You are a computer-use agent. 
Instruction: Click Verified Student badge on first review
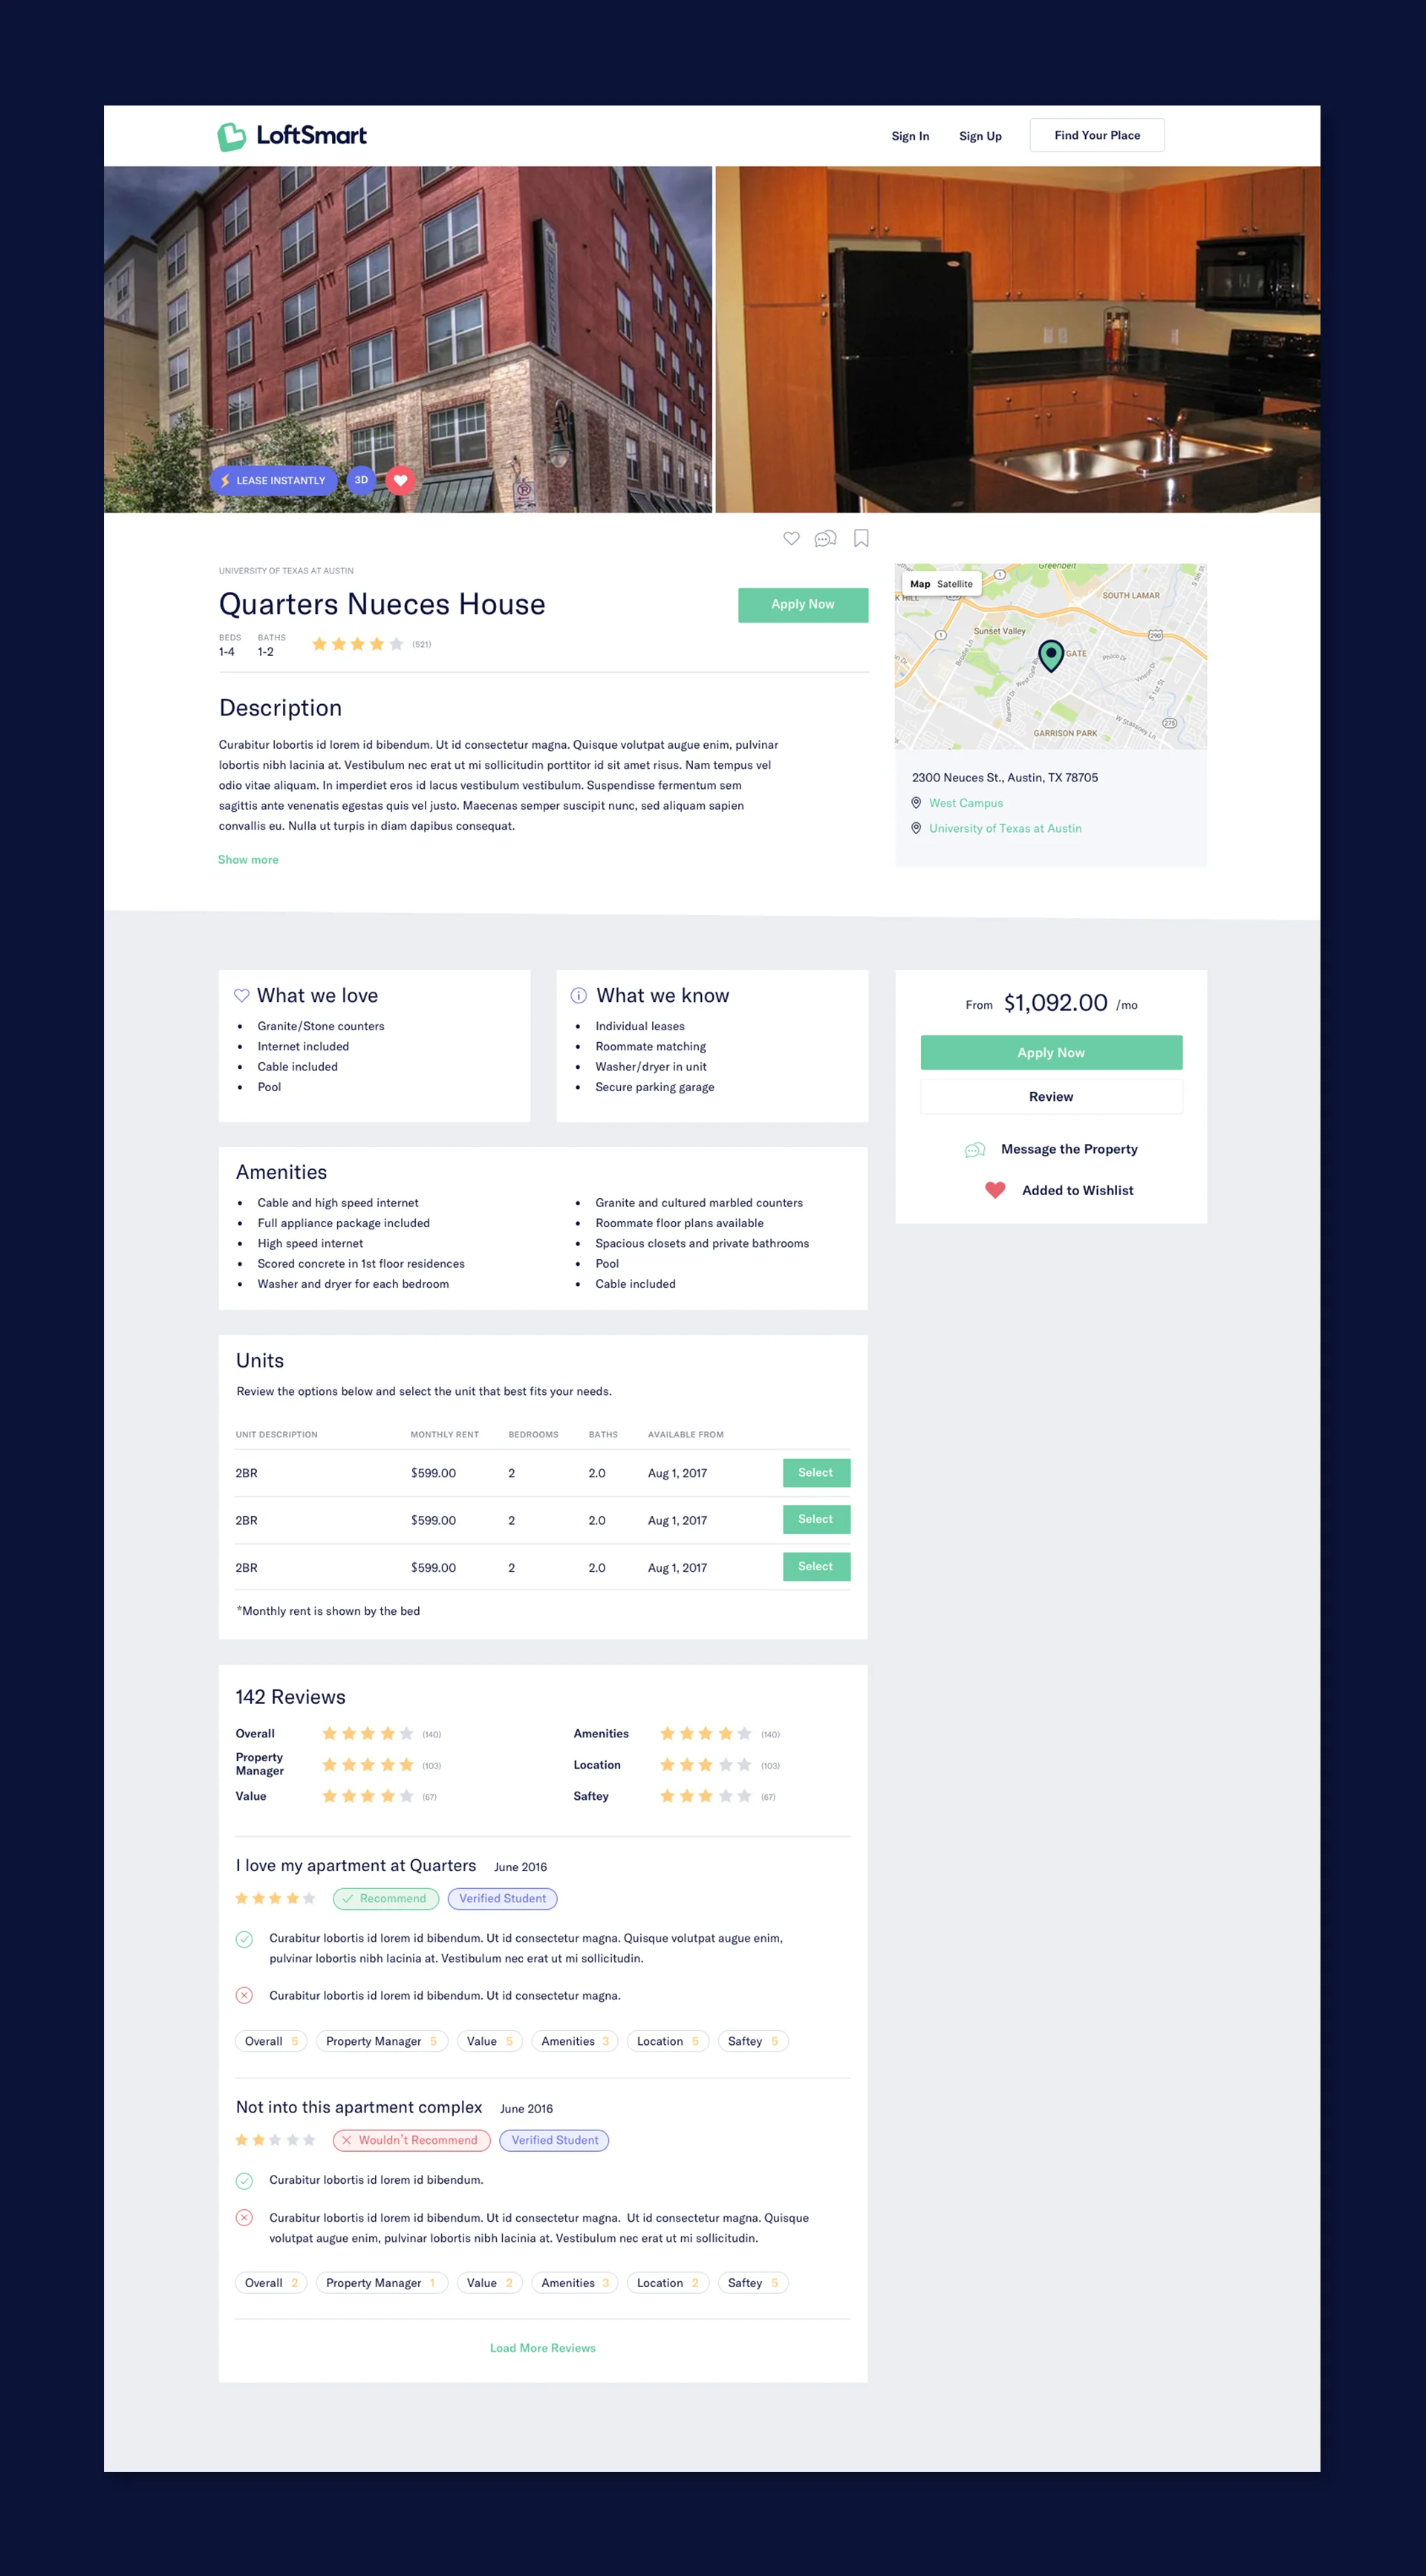(x=503, y=1898)
